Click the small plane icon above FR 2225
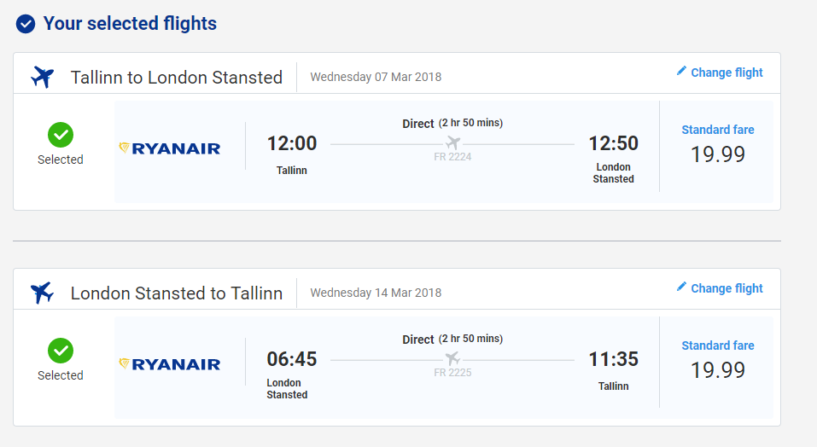Viewport: 817px width, 447px height. click(452, 358)
